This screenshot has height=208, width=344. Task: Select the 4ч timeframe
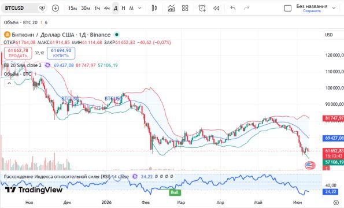click(x=107, y=8)
